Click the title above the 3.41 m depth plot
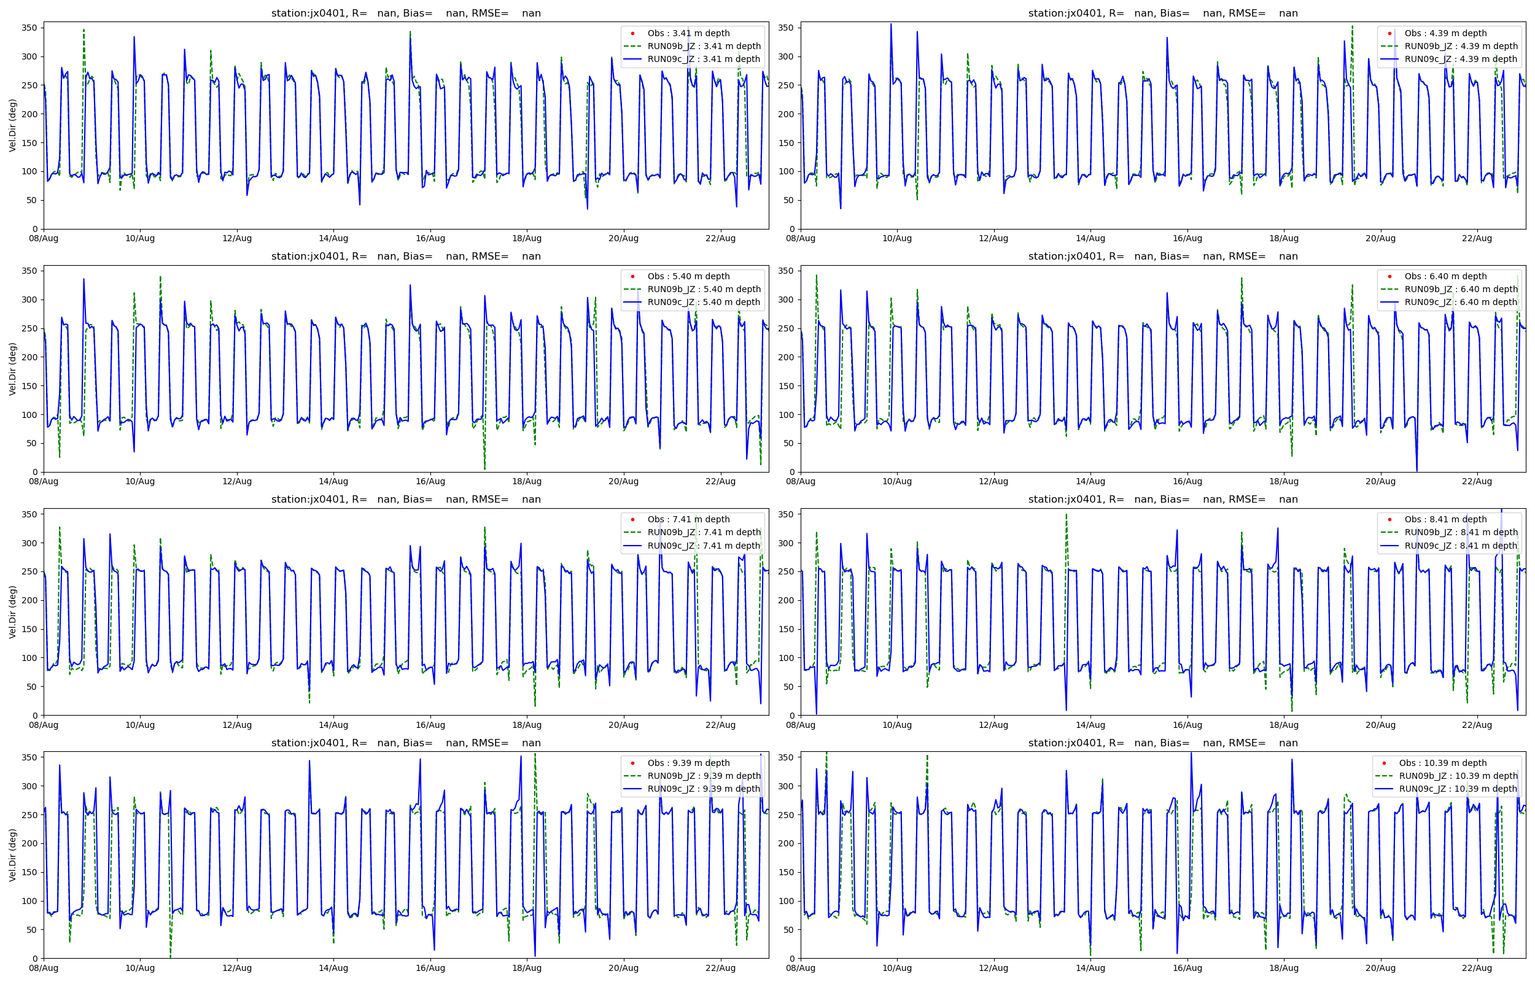 (x=406, y=13)
